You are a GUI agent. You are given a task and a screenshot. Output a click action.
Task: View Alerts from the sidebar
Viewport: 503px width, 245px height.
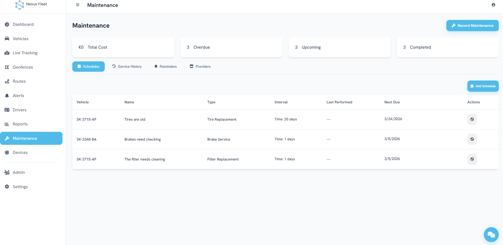click(31, 96)
